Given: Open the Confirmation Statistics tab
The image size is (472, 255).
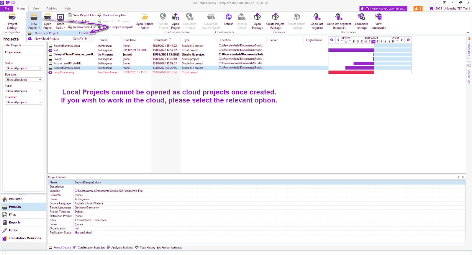Looking at the screenshot, I should (91, 248).
